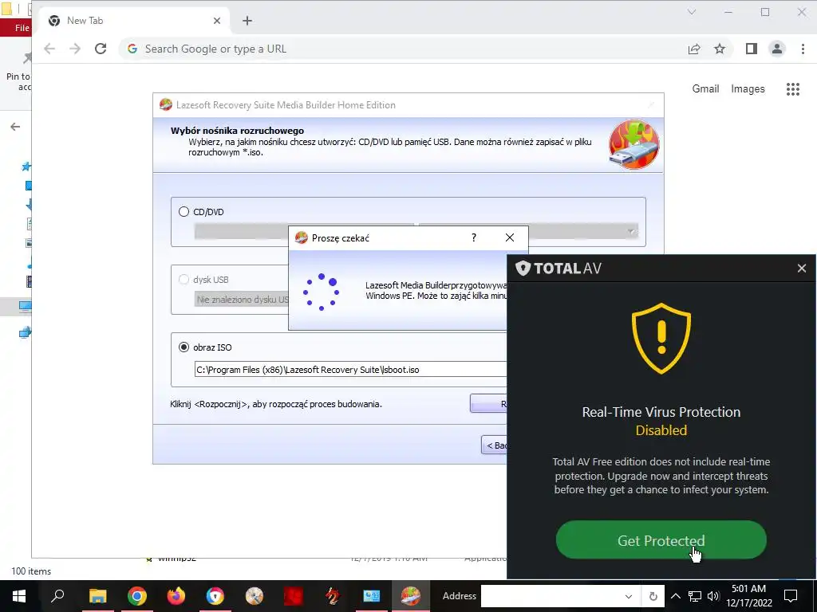Select the obraz ISO radio option
The image size is (817, 612).
184,347
